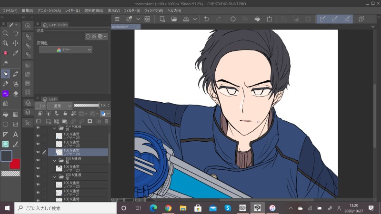The height and width of the screenshot is (214, 381).
Task: Create a new raster layer
Action: point(48,121)
